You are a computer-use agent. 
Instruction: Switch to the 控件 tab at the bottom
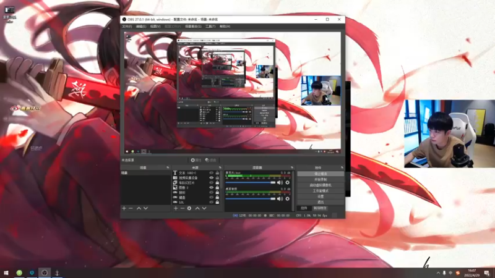[304, 208]
